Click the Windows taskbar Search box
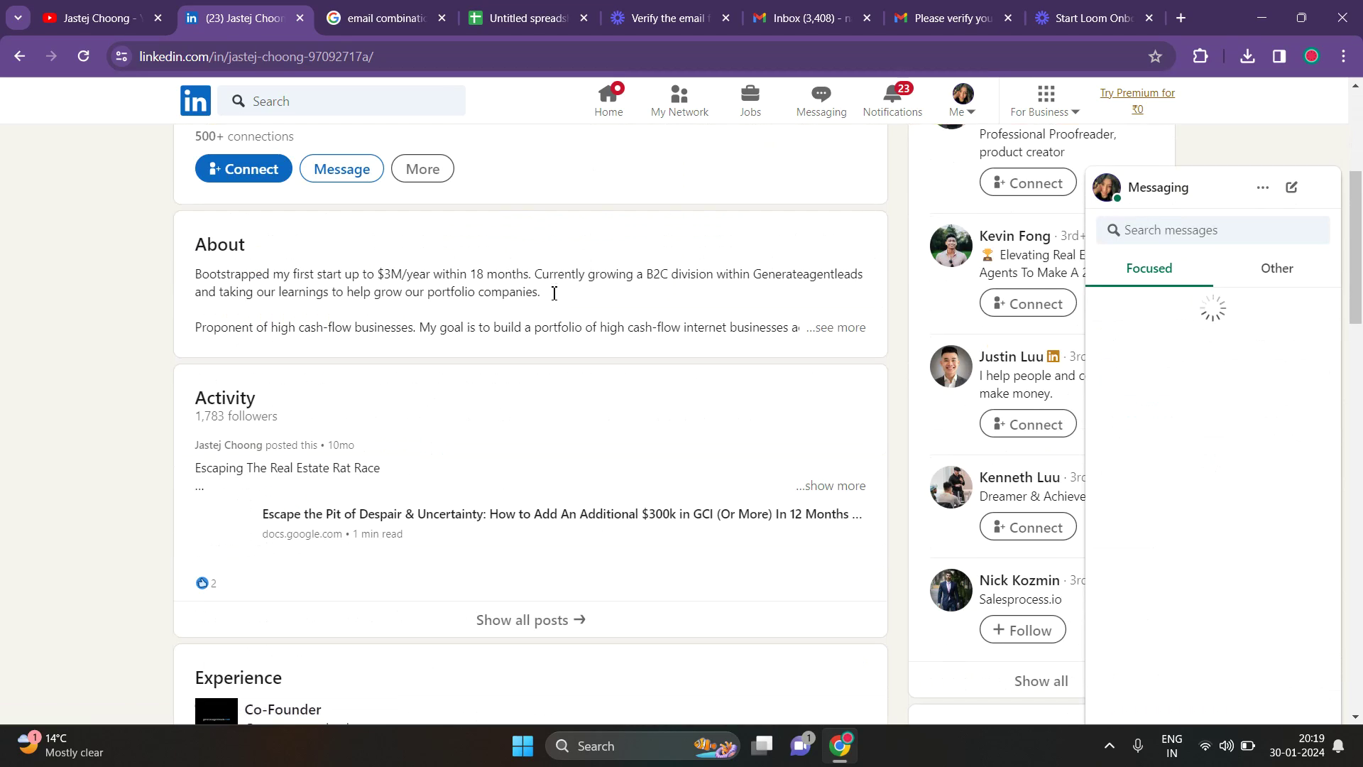This screenshot has height=767, width=1363. click(642, 746)
